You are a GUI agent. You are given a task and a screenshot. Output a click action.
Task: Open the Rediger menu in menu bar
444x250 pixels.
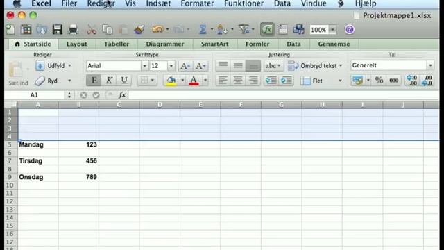pos(101,3)
